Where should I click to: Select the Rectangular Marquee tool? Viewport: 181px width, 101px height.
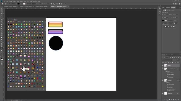[2, 11]
